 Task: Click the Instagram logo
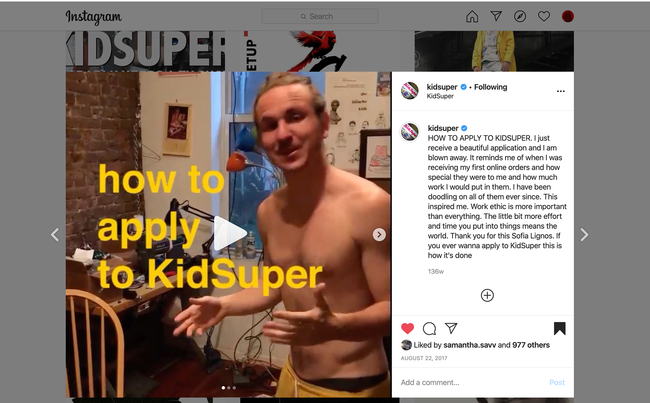coord(93,17)
